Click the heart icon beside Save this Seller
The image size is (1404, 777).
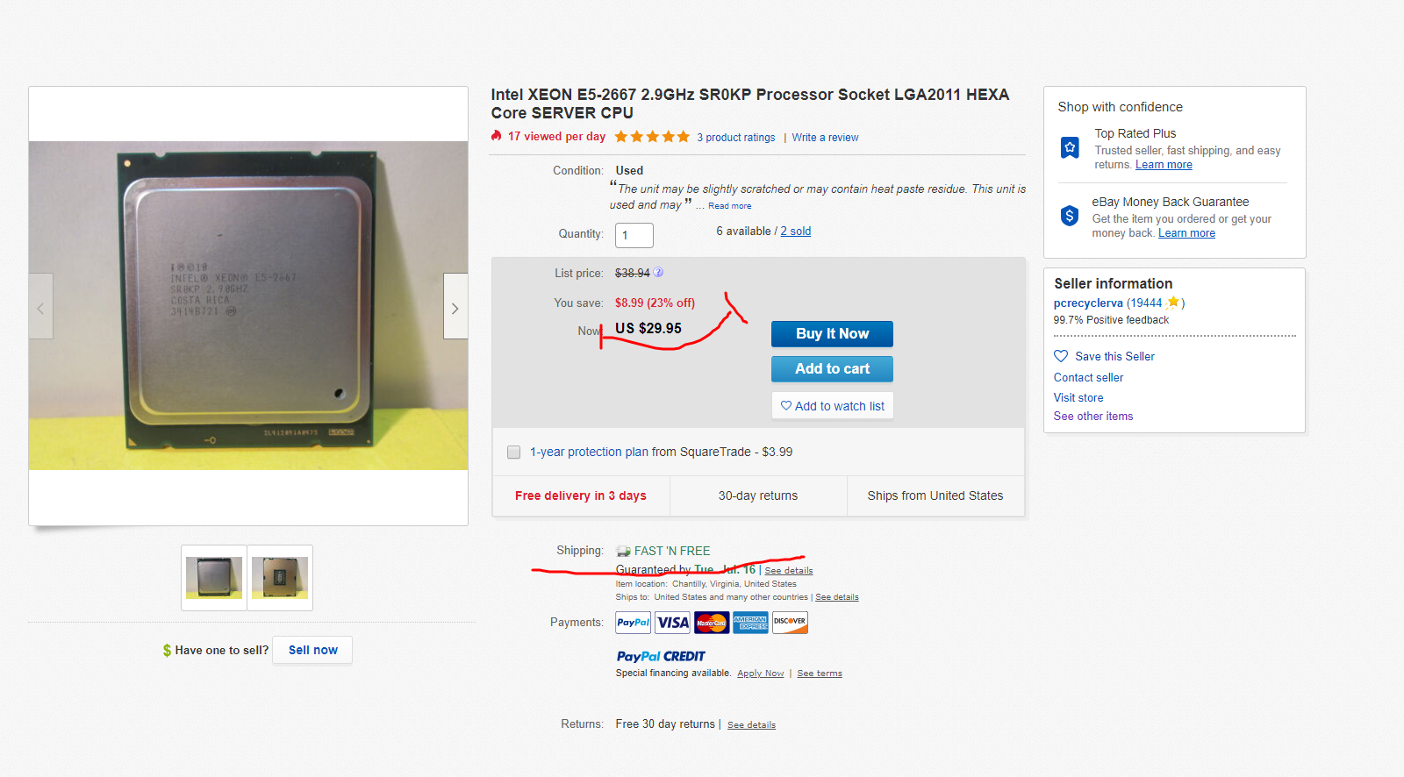coord(1061,356)
